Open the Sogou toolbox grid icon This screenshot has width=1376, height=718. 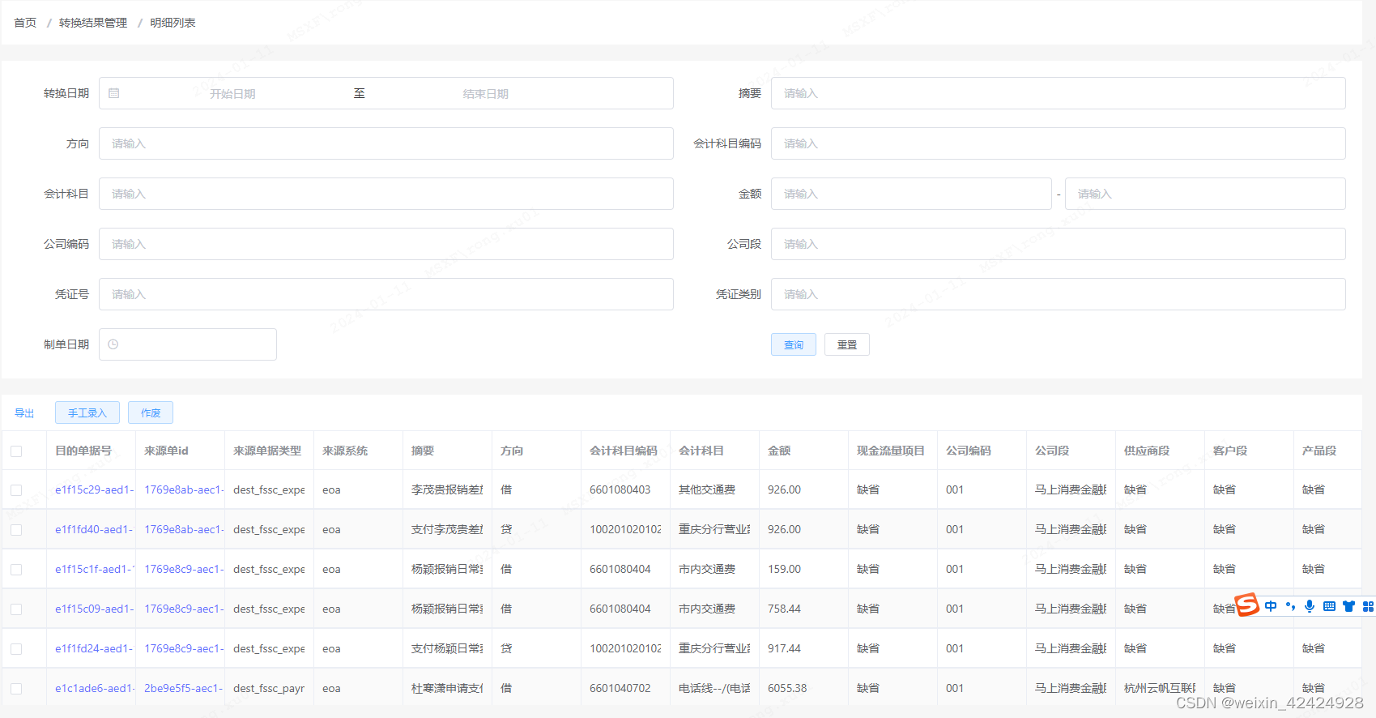click(x=1368, y=606)
